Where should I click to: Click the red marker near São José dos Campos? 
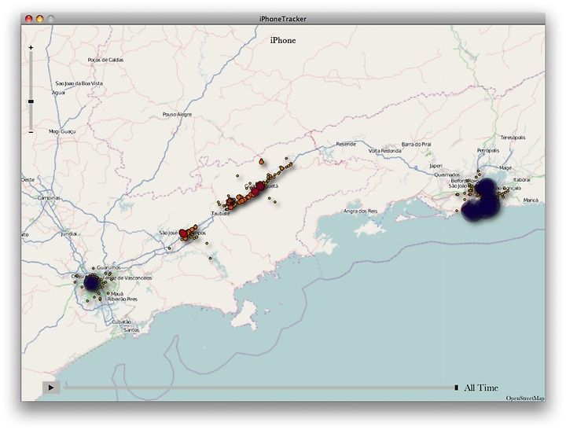pos(183,233)
